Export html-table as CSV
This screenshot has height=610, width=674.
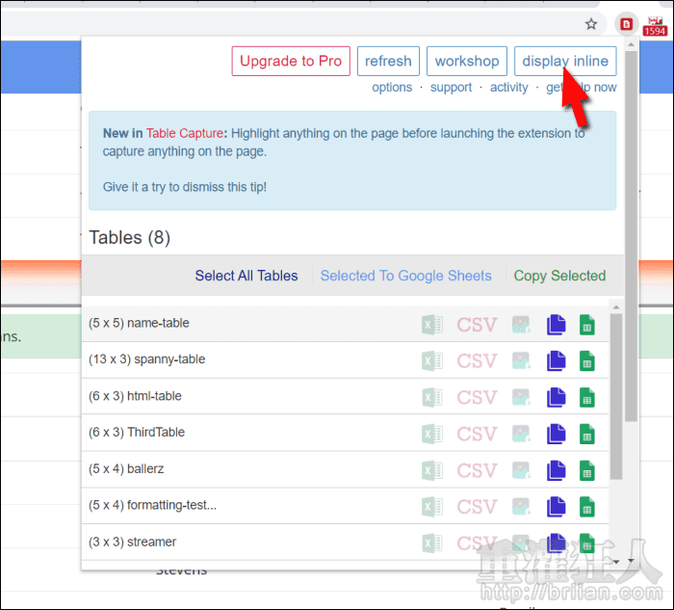click(x=477, y=397)
